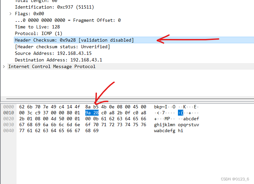Screen dimensions: 254x184
Task: Click hex offset 0010 label
Action: (9, 113)
